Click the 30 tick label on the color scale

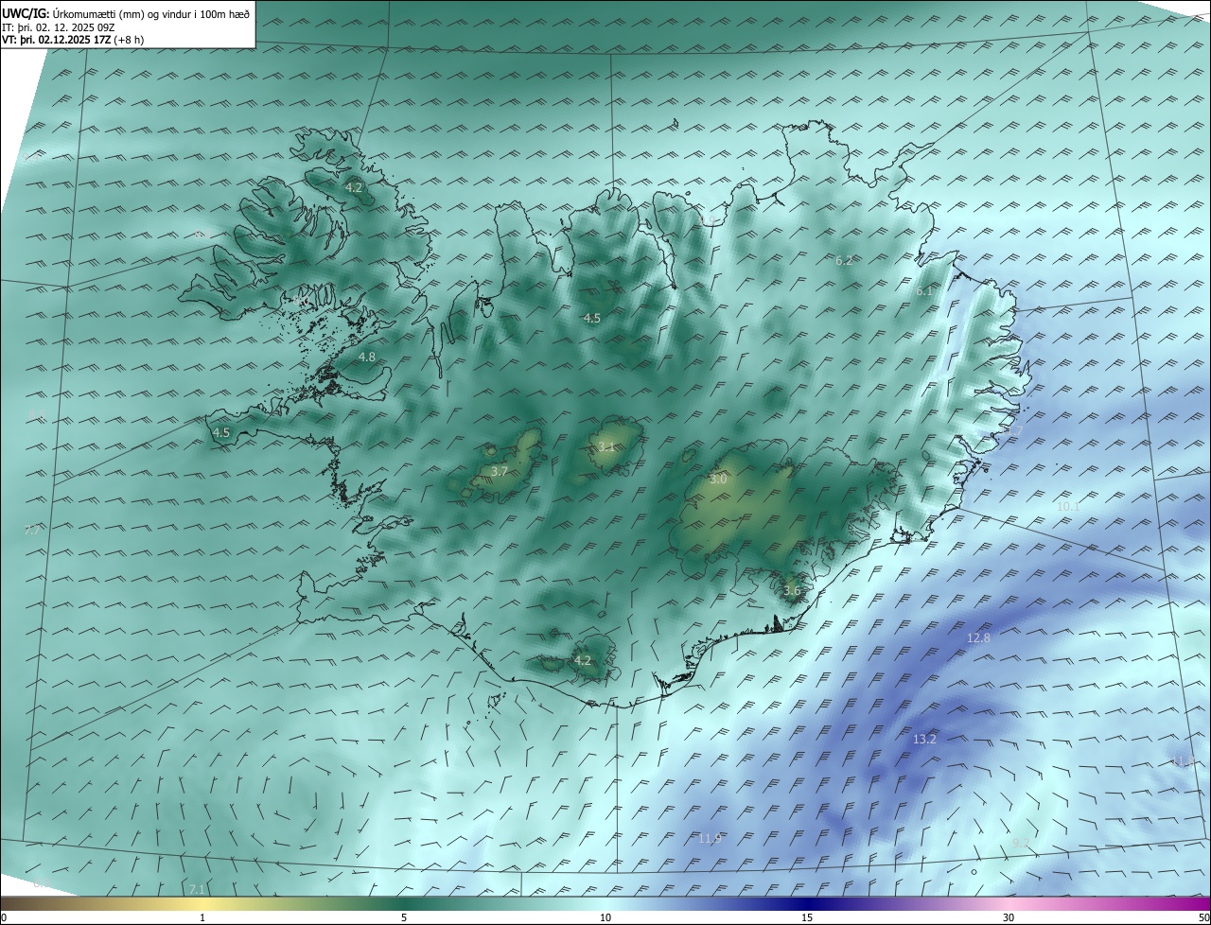(x=1009, y=917)
